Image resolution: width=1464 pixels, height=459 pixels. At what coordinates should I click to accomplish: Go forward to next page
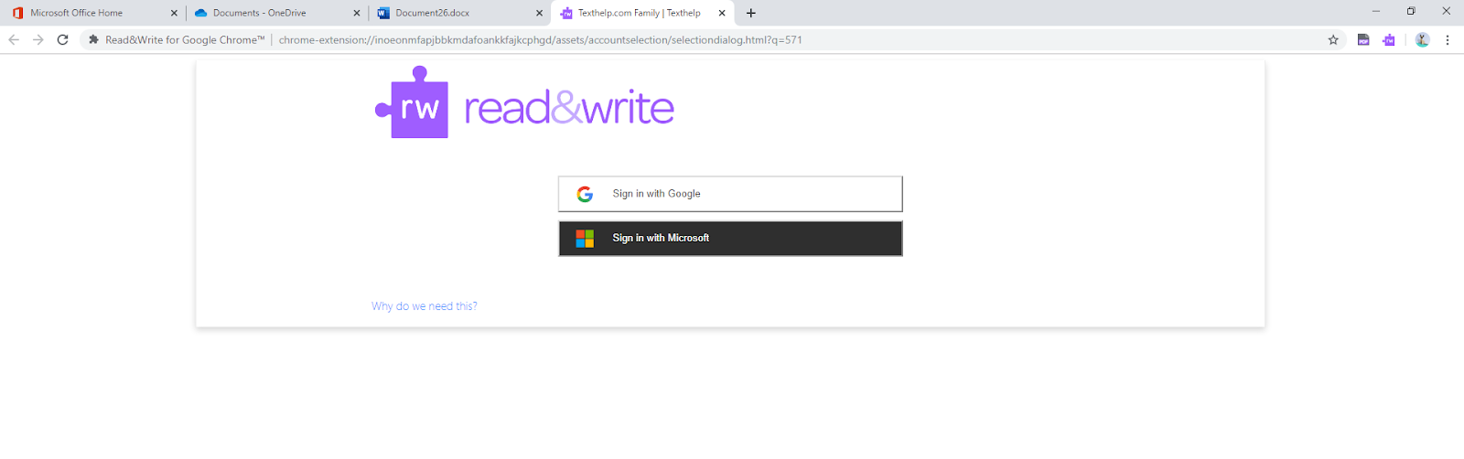tap(38, 39)
